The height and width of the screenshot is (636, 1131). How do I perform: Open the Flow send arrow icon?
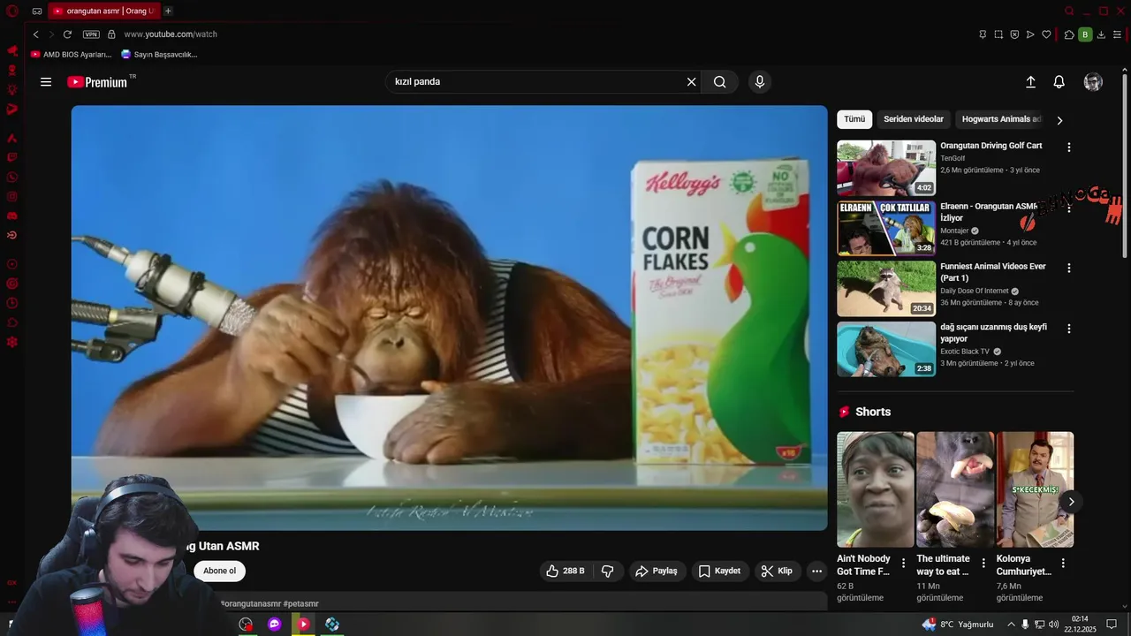(x=1030, y=34)
